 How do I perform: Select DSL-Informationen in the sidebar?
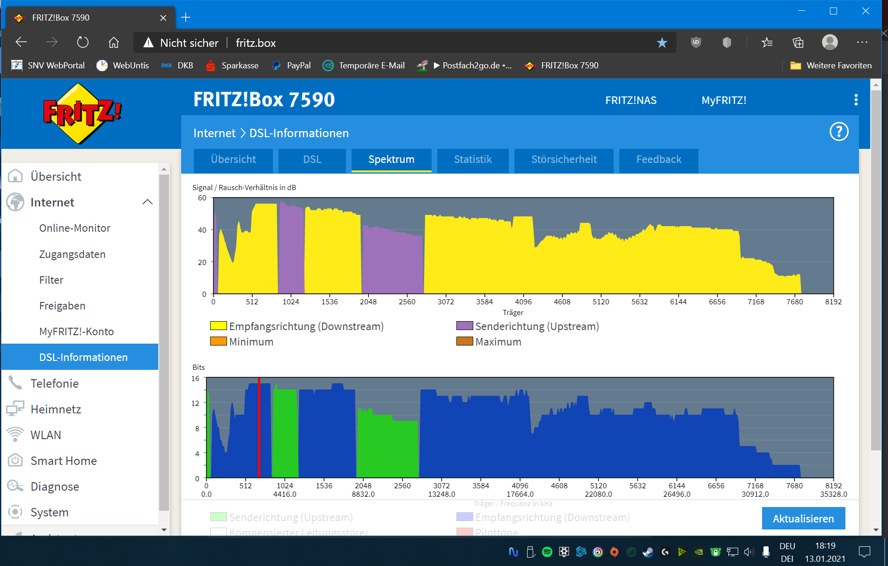[x=80, y=357]
